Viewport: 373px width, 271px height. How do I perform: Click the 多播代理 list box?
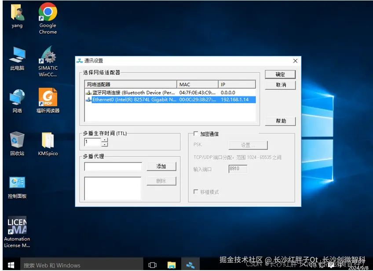tap(113, 189)
